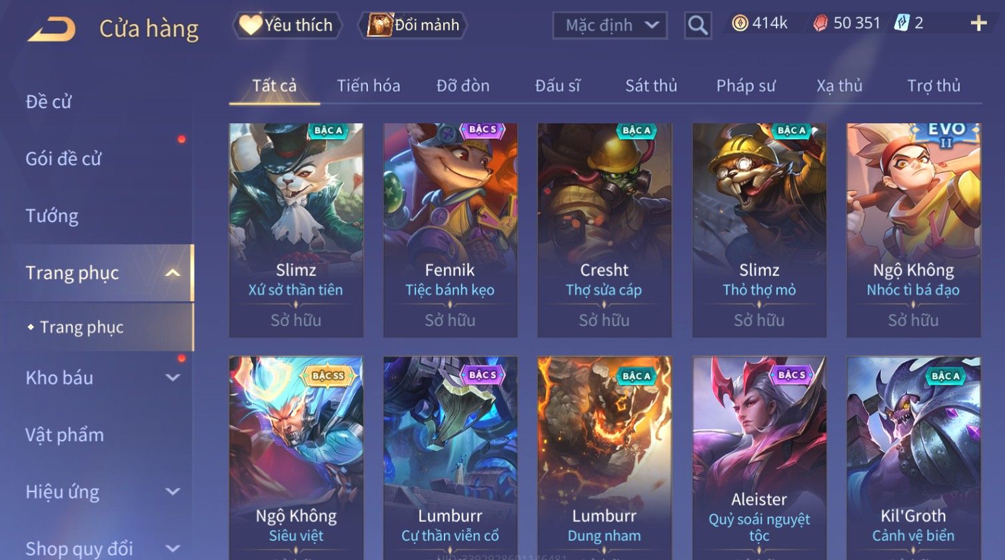Click the blue ticket icon showing 2
The width and height of the screenshot is (1005, 560).
[902, 23]
